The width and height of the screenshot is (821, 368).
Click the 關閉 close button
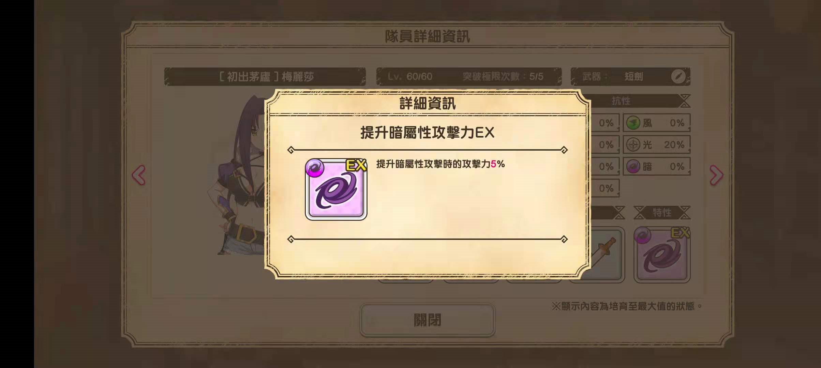(427, 320)
